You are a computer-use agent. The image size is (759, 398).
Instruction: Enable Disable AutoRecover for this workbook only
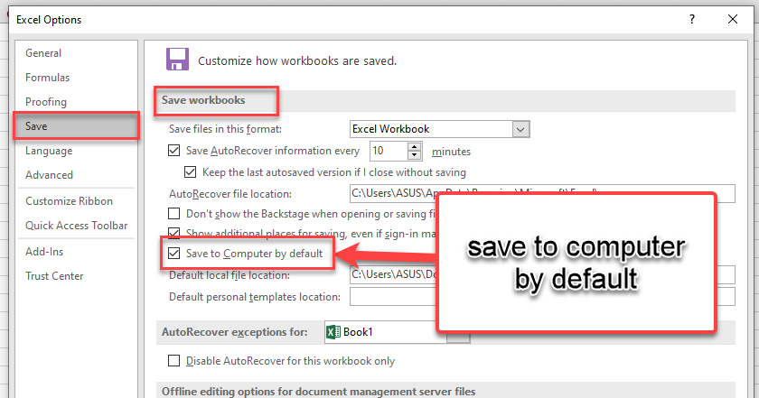tap(173, 361)
